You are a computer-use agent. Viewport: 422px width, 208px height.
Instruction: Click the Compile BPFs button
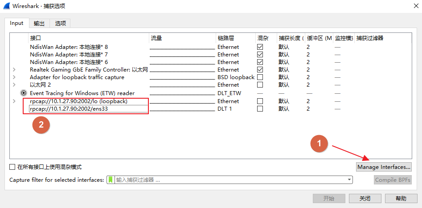point(393,180)
